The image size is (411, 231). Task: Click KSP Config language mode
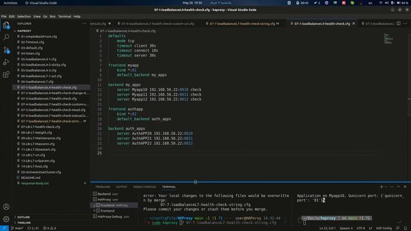[x=384, y=228]
